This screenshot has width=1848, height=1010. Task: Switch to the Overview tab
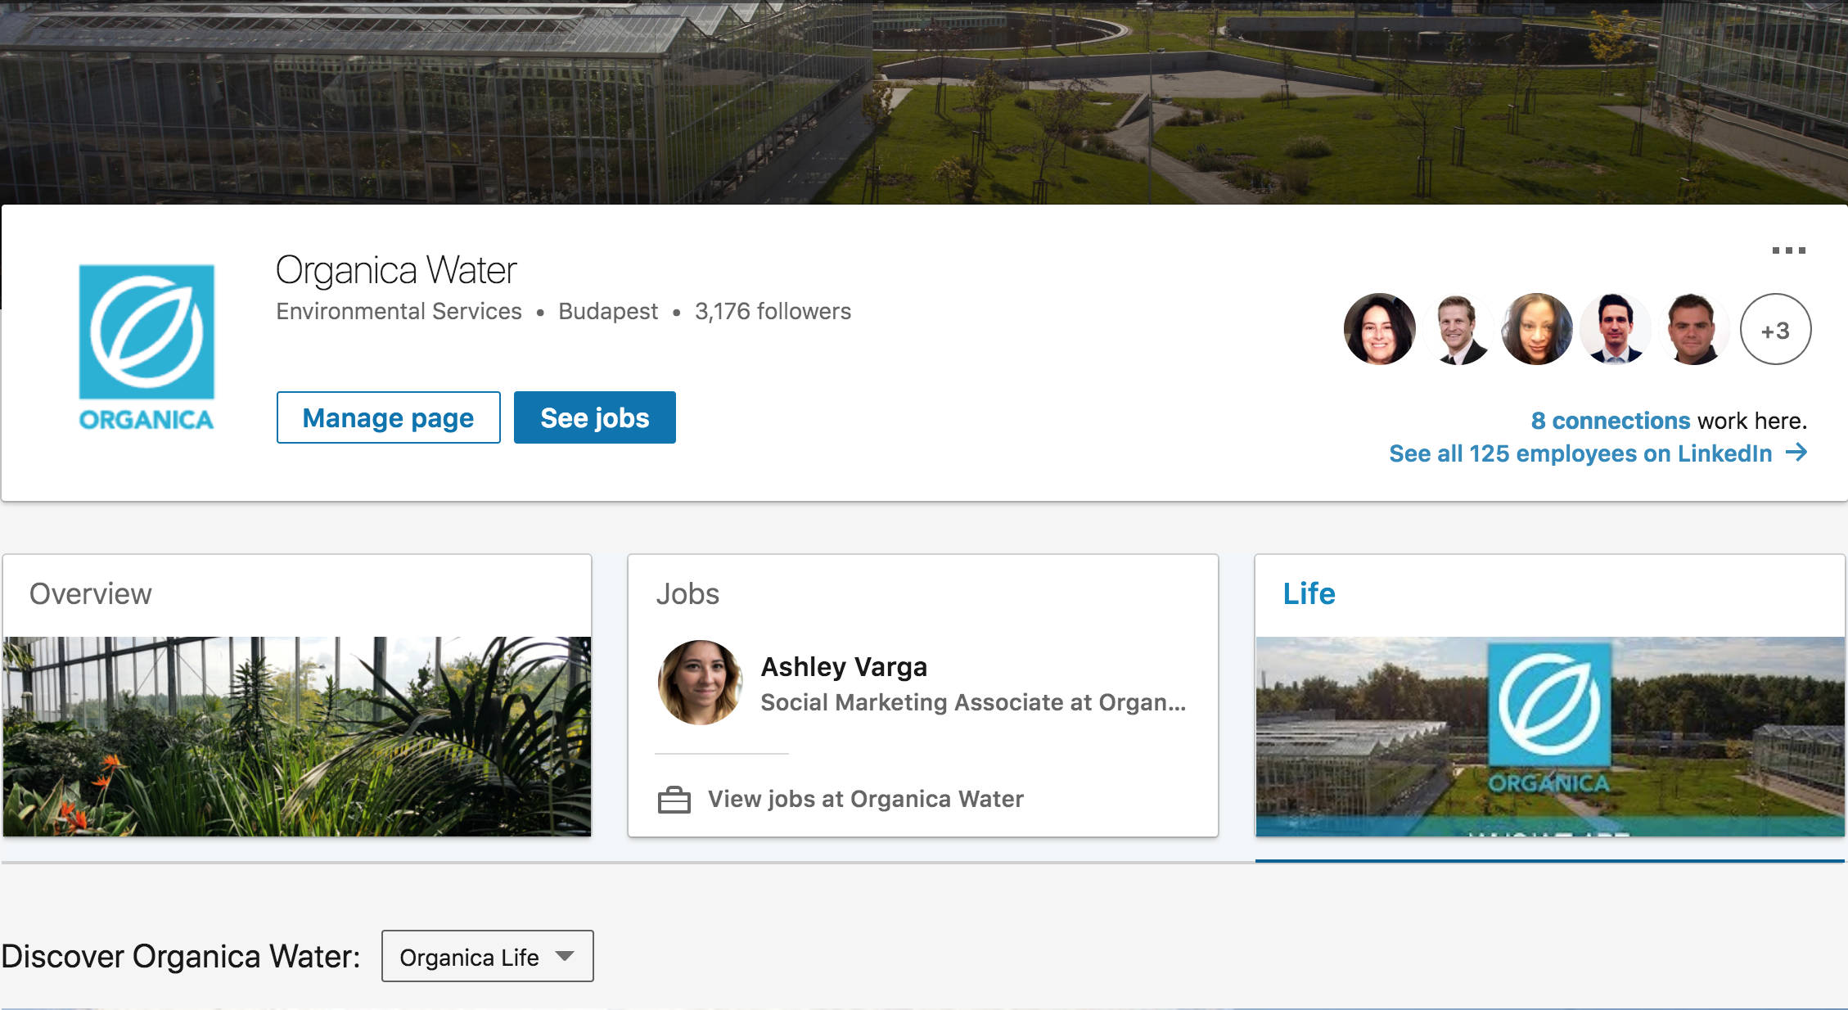pos(297,696)
